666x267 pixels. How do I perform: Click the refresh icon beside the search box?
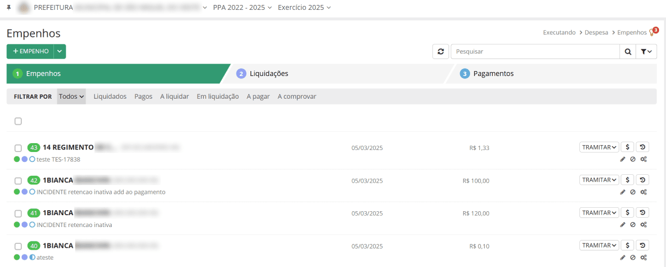[440, 51]
